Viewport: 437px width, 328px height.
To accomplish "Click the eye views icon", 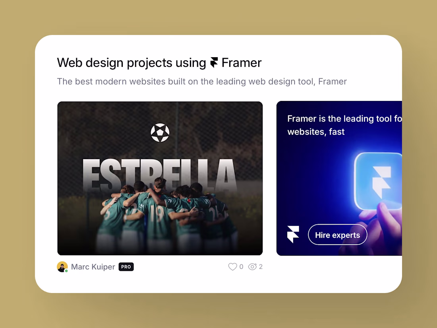I will [x=252, y=267].
